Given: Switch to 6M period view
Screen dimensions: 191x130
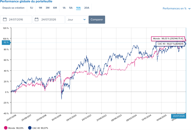Looking at the screenshot, I should point(55,8).
